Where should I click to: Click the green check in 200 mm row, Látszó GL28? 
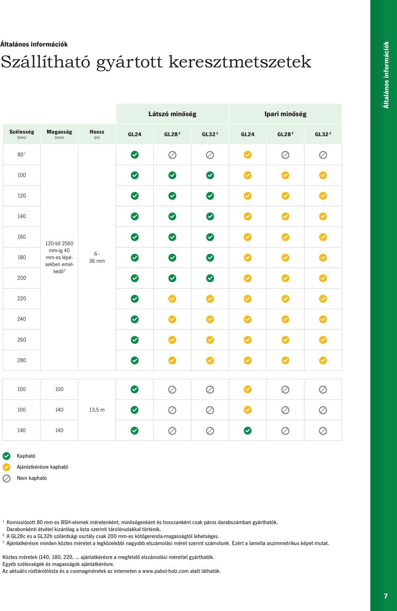click(x=172, y=278)
